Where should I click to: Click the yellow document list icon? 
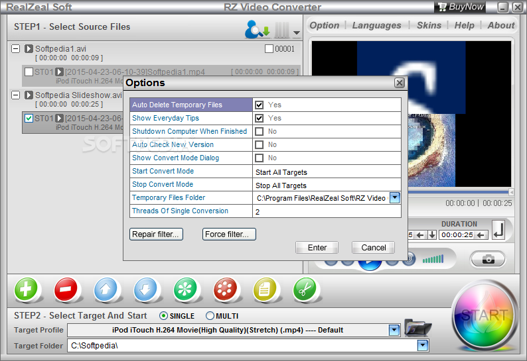point(265,289)
